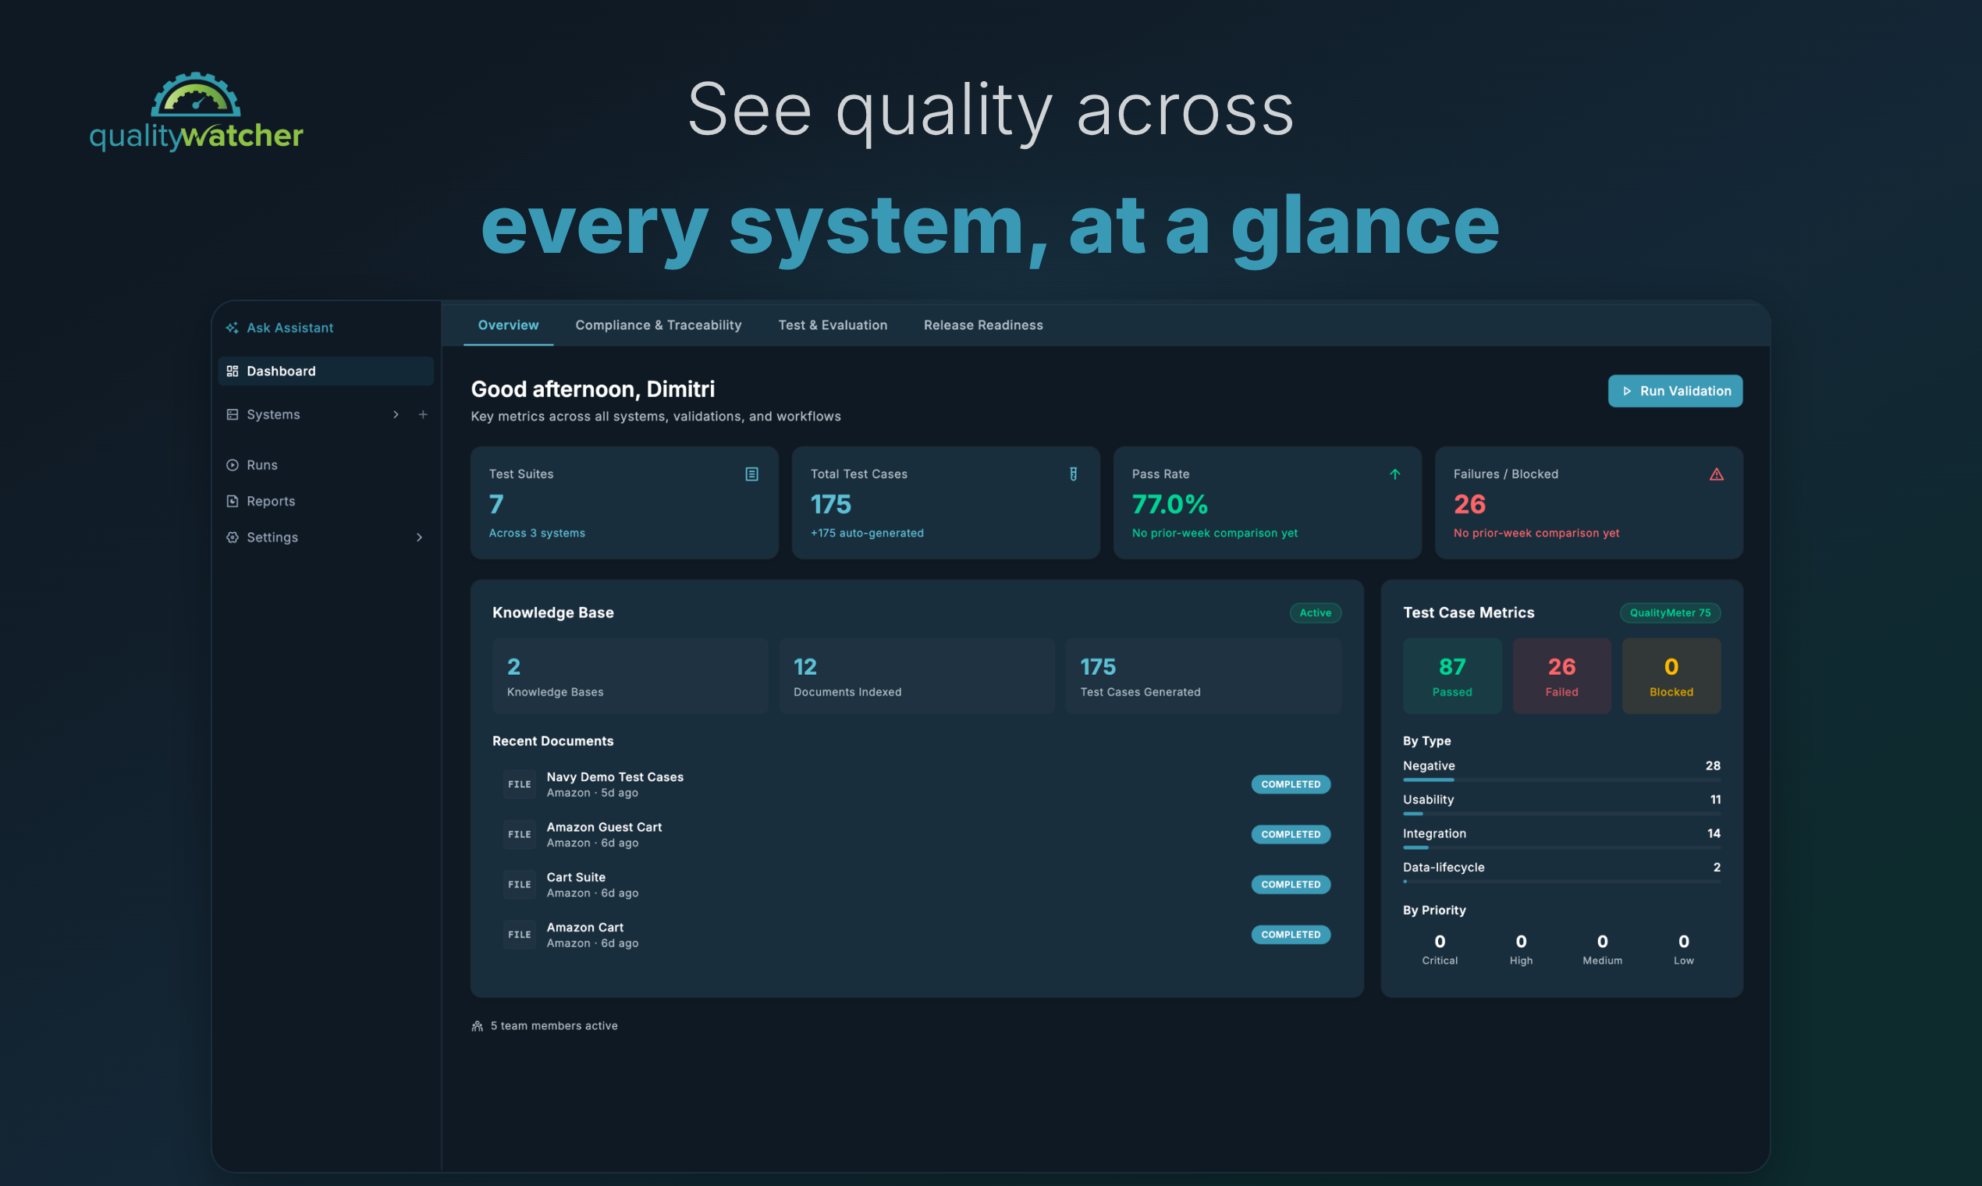Click the Pass Rate up arrow icon

1394,474
